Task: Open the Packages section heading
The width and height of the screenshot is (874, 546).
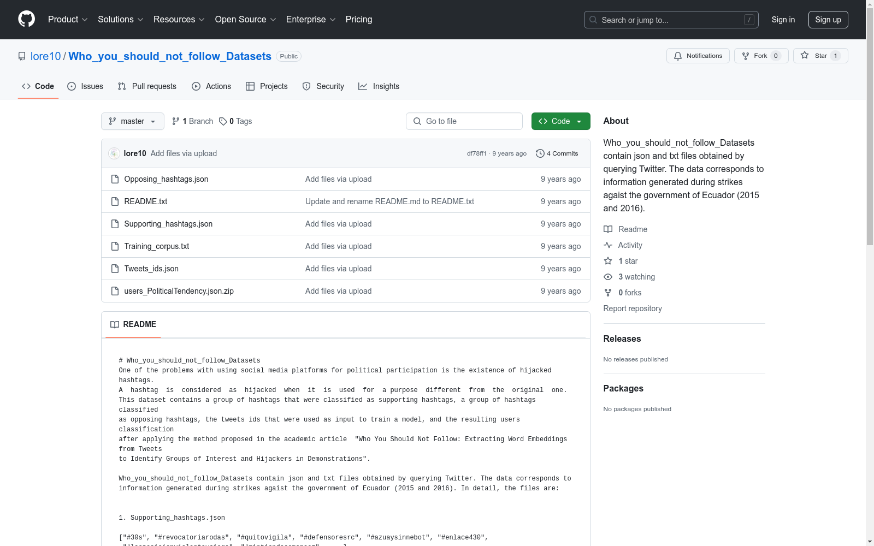Action: pos(623,388)
